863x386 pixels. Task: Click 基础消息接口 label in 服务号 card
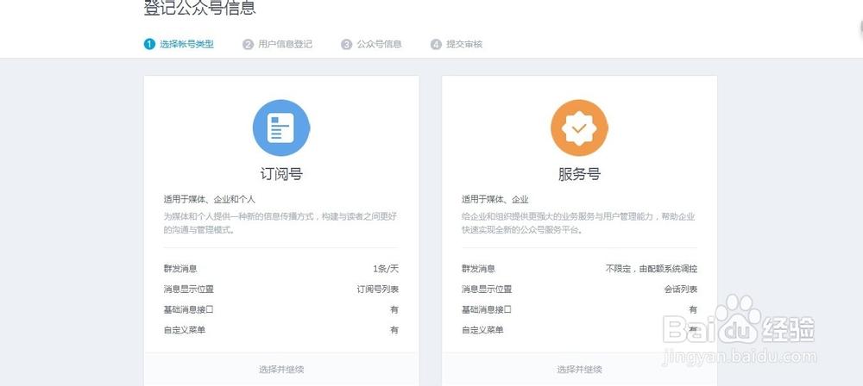[487, 309]
